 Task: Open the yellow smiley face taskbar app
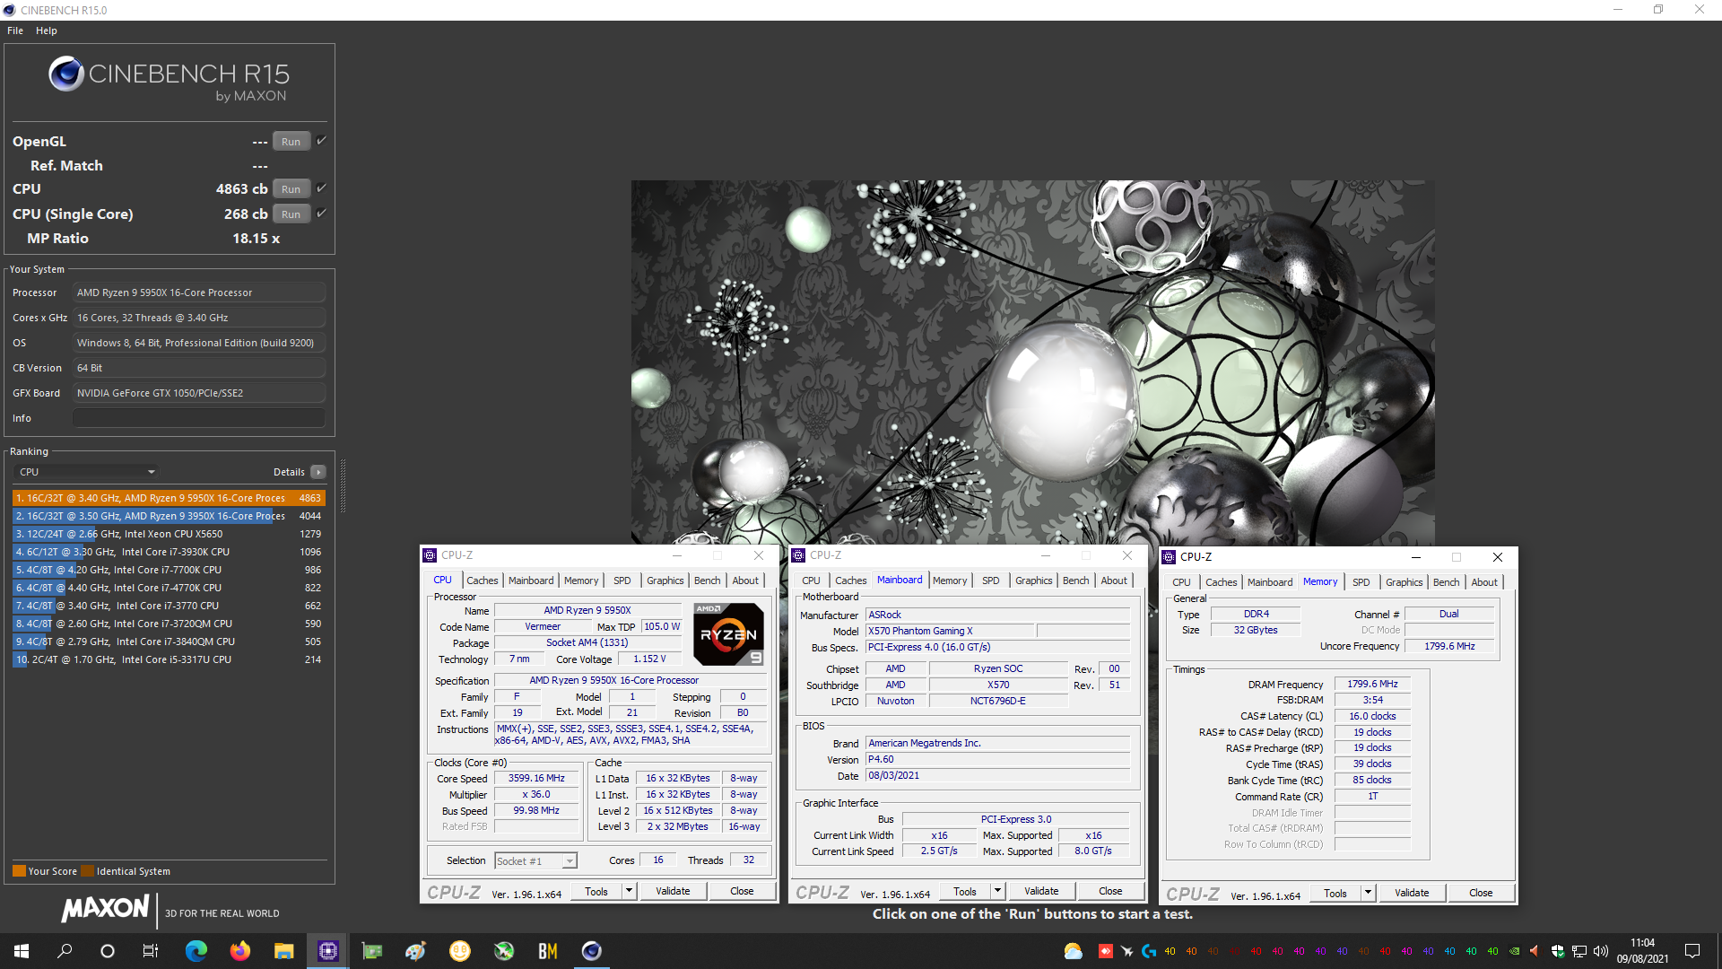(x=459, y=951)
